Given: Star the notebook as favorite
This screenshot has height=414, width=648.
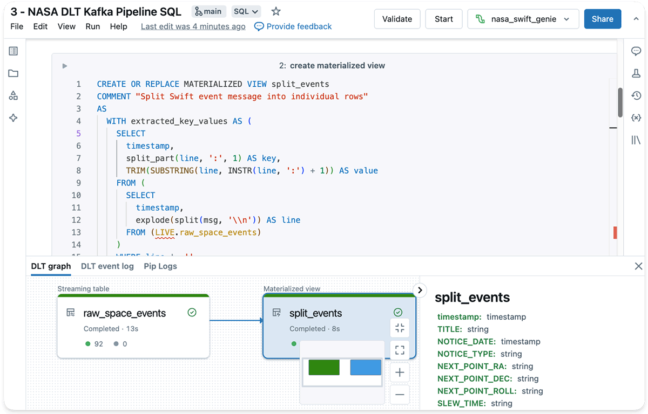Looking at the screenshot, I should click(x=276, y=11).
